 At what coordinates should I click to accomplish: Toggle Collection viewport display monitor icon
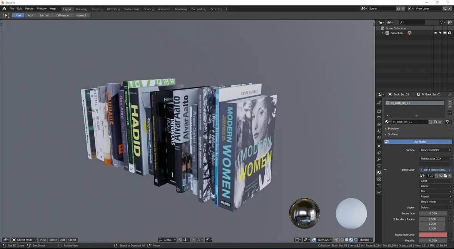tap(445, 33)
